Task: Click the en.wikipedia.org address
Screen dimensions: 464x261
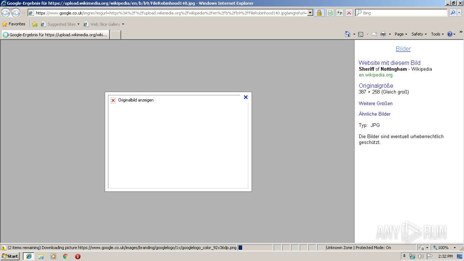Action: click(x=376, y=75)
